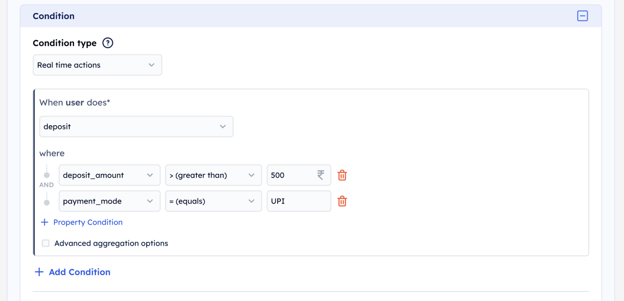Delete the payment_mode condition row
The width and height of the screenshot is (624, 301).
342,201
